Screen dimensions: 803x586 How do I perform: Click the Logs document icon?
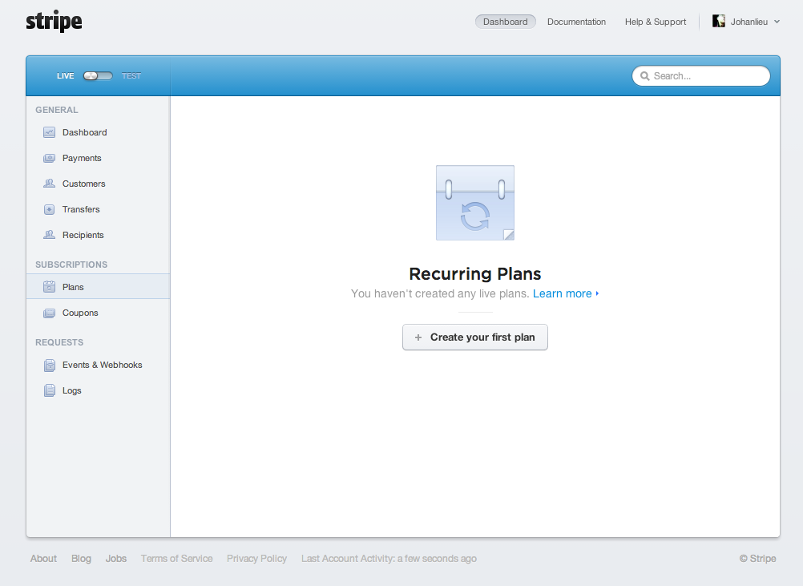[49, 391]
